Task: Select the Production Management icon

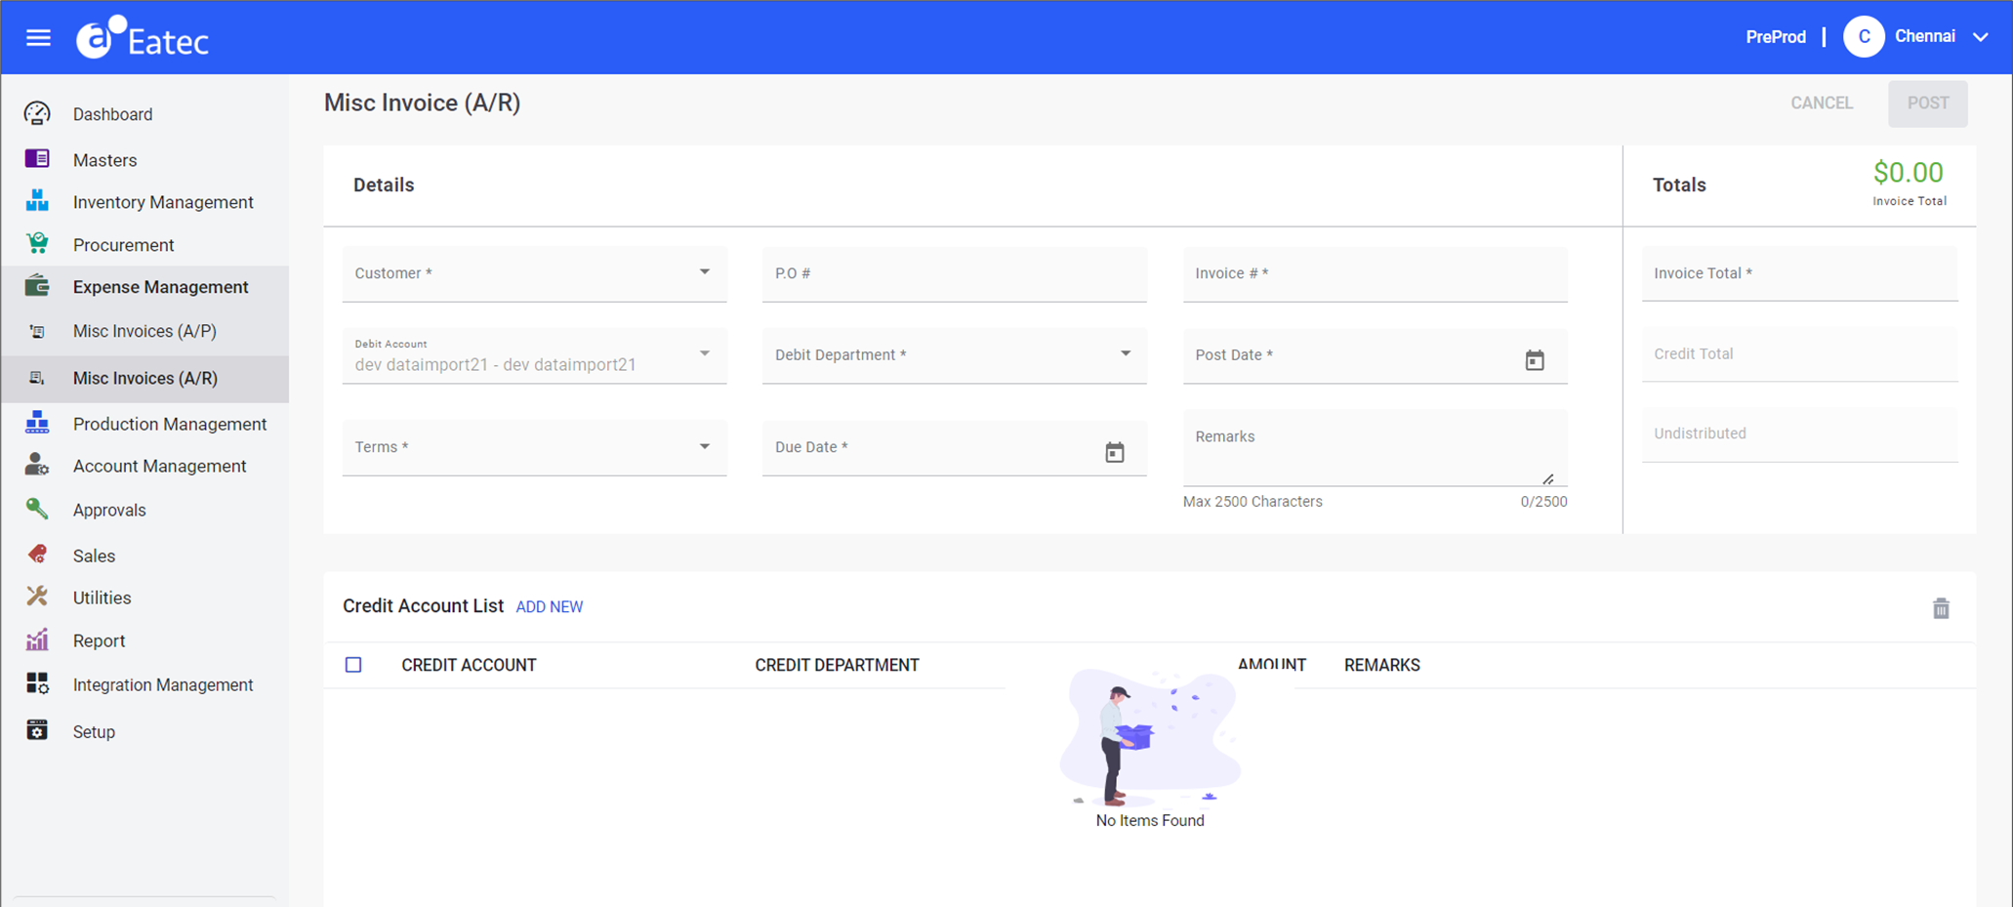Action: pyautogui.click(x=36, y=423)
